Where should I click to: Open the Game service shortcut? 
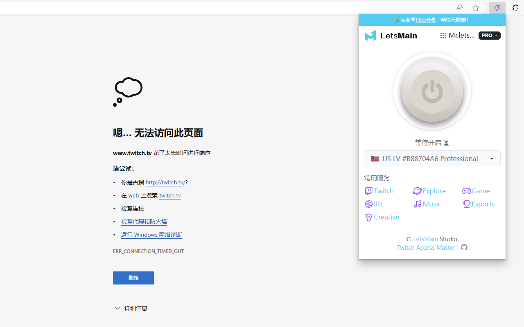click(x=476, y=191)
